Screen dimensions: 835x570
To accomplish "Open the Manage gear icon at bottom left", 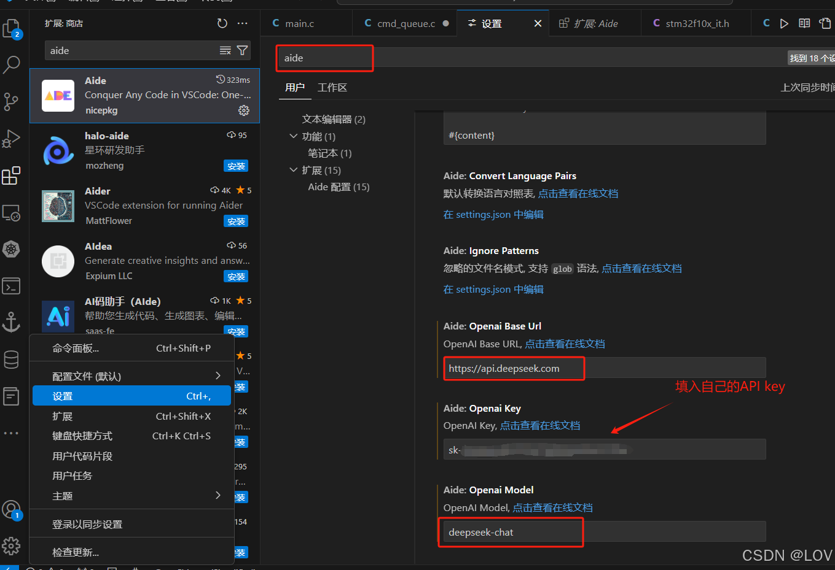I will coord(12,546).
